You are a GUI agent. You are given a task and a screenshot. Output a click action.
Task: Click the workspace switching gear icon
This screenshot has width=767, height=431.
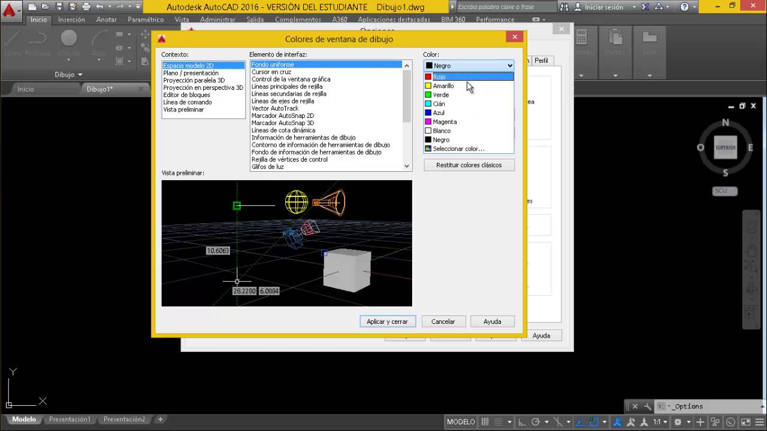coord(678,422)
